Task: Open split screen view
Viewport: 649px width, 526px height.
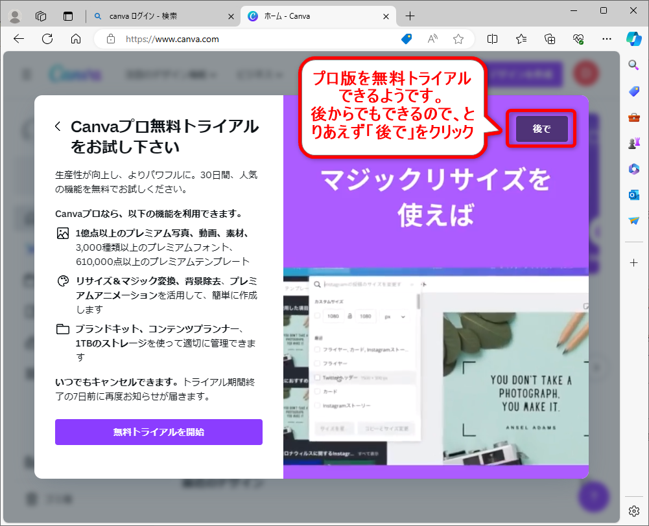Action: point(493,39)
